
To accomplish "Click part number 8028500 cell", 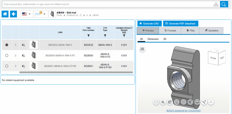I will 88,55.
